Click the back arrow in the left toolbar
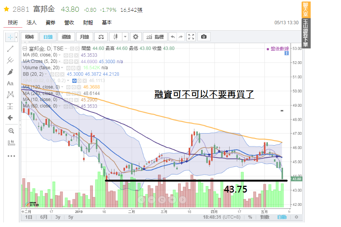The image size is (341, 227). click(x=10, y=118)
